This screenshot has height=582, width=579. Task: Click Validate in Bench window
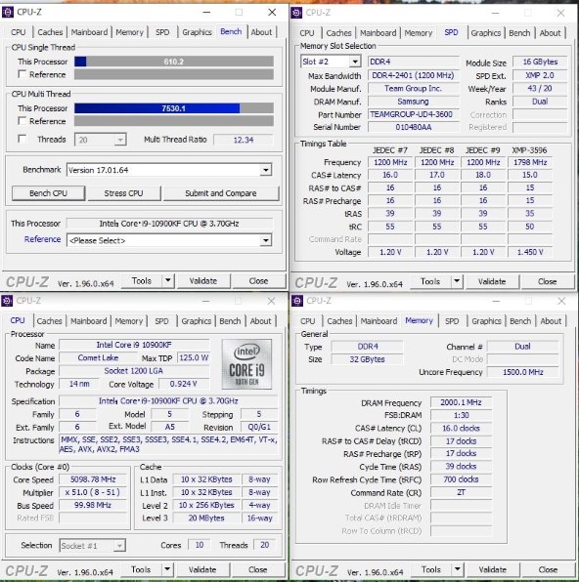click(x=203, y=281)
